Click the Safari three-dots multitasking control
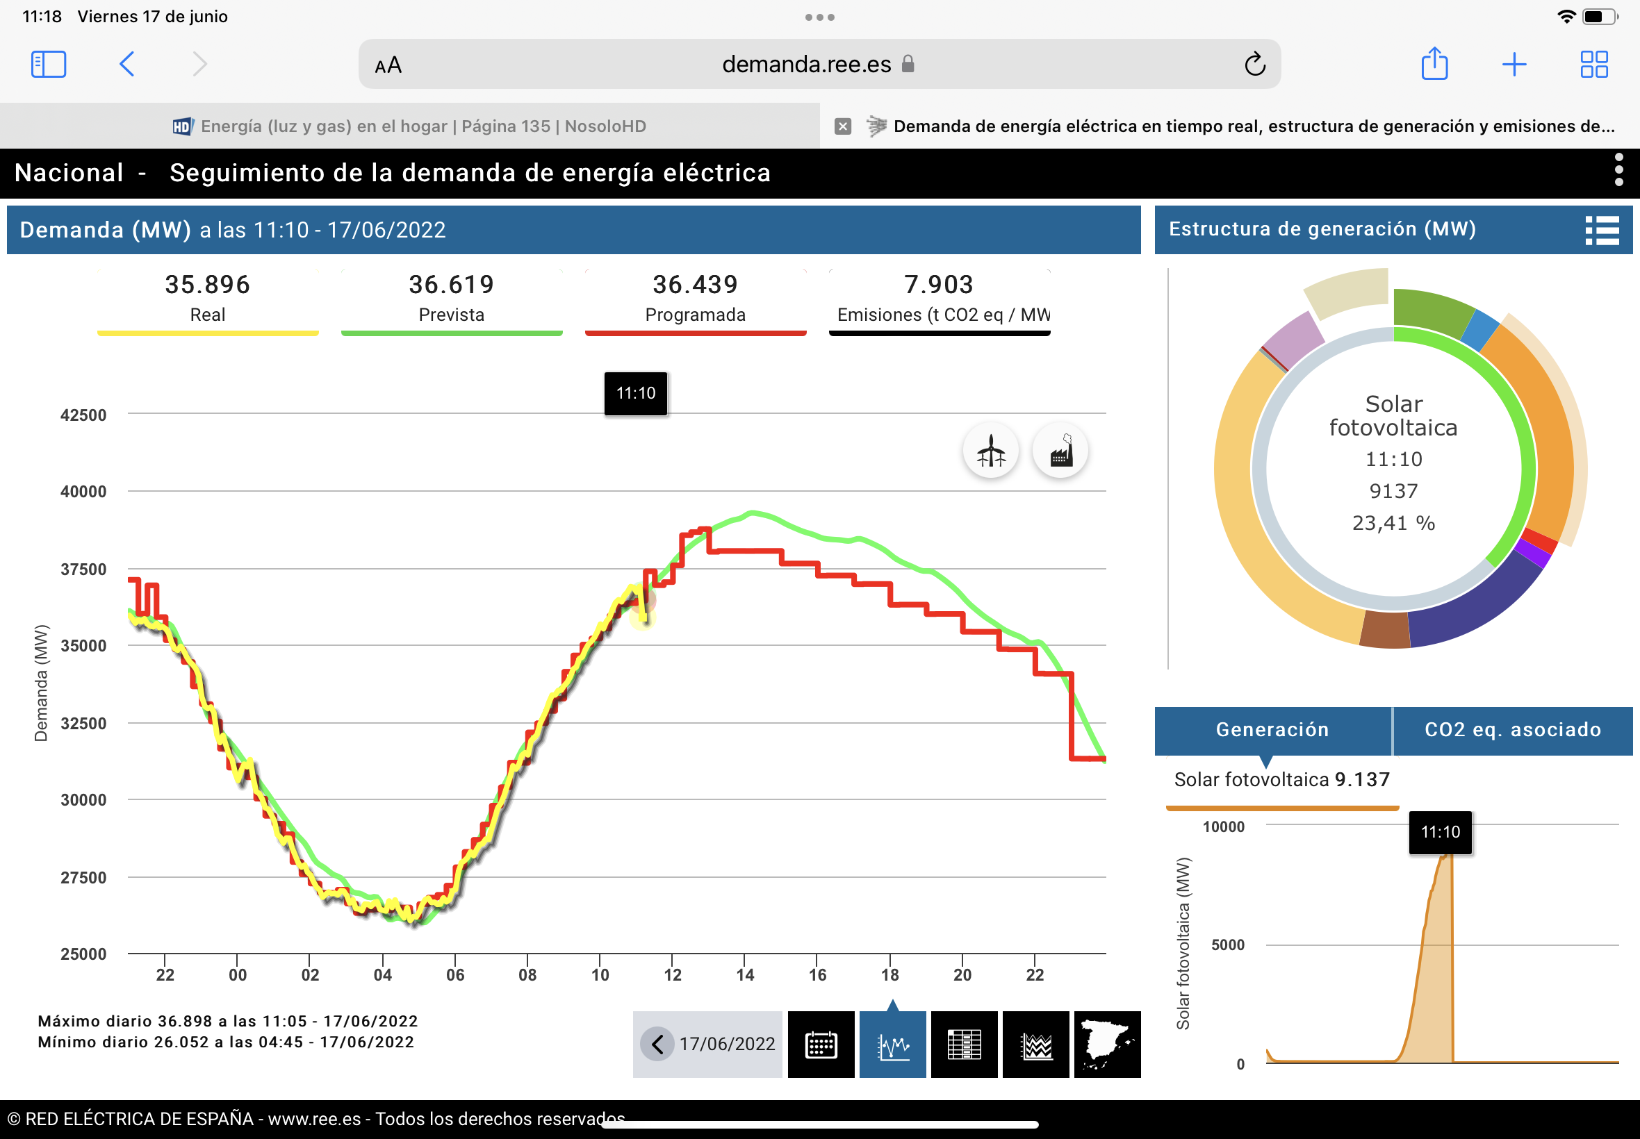Image resolution: width=1640 pixels, height=1139 pixels. pyautogui.click(x=819, y=17)
